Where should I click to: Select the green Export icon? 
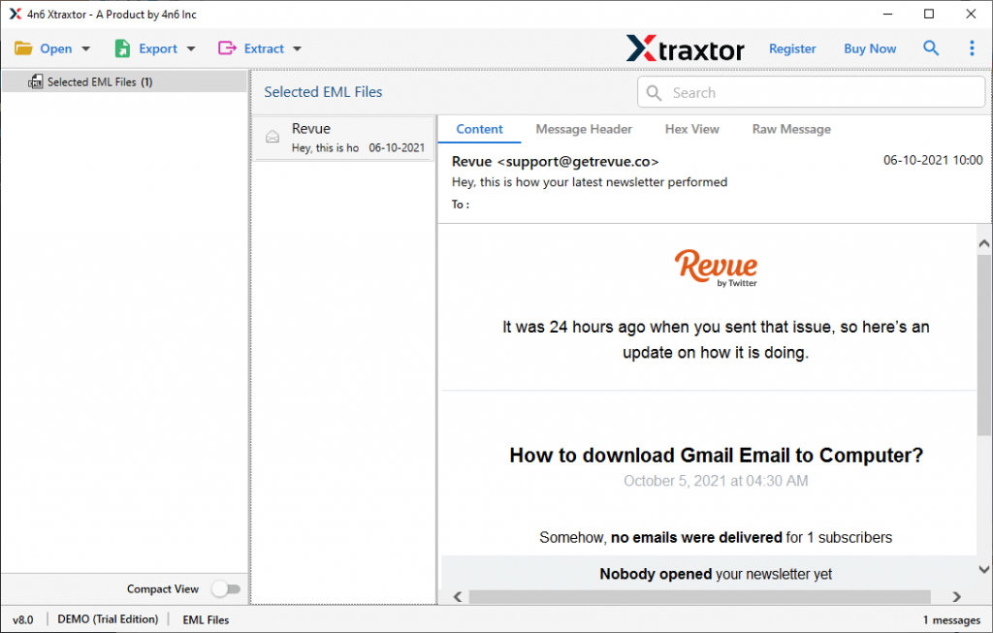[120, 47]
